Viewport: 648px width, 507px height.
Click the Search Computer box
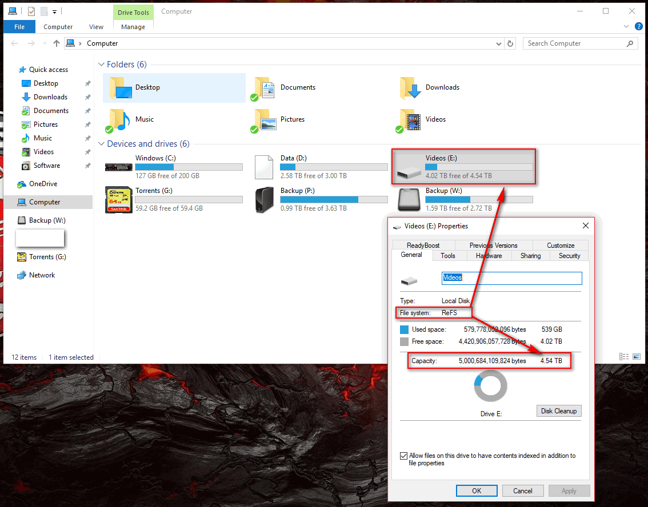pyautogui.click(x=580, y=43)
